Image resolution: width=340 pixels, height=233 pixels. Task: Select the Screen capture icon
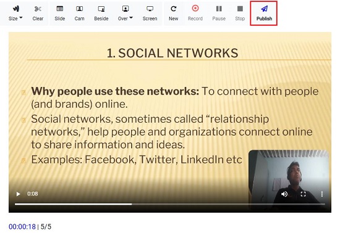(150, 9)
